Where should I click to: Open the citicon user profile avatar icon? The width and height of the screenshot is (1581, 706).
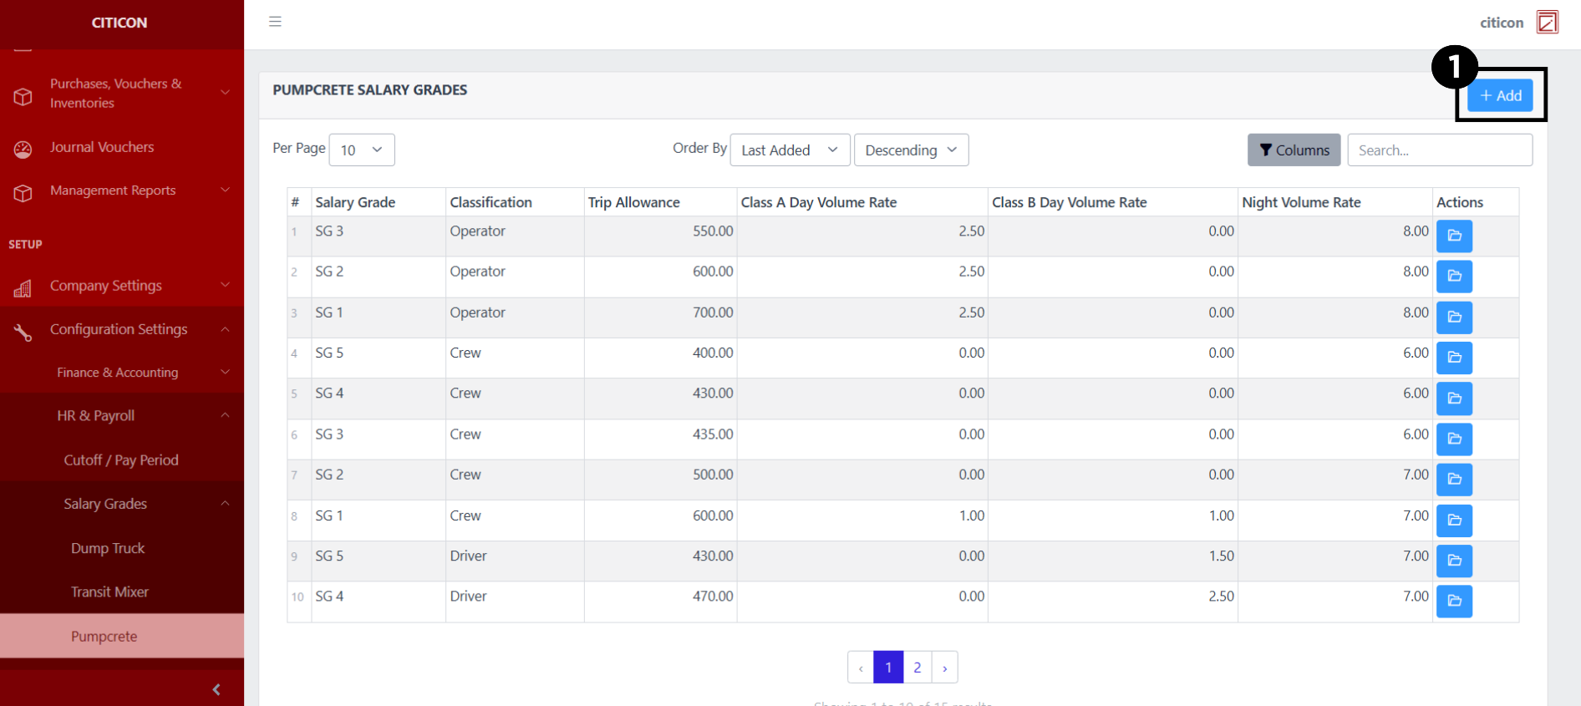pos(1547,23)
